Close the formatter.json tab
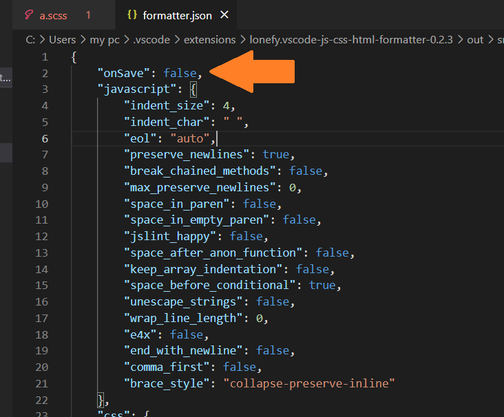 (x=224, y=14)
